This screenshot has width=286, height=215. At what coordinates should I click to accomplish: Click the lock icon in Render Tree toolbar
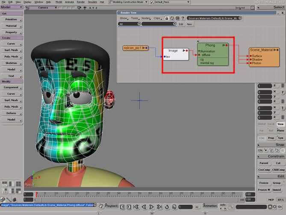(x=167, y=18)
